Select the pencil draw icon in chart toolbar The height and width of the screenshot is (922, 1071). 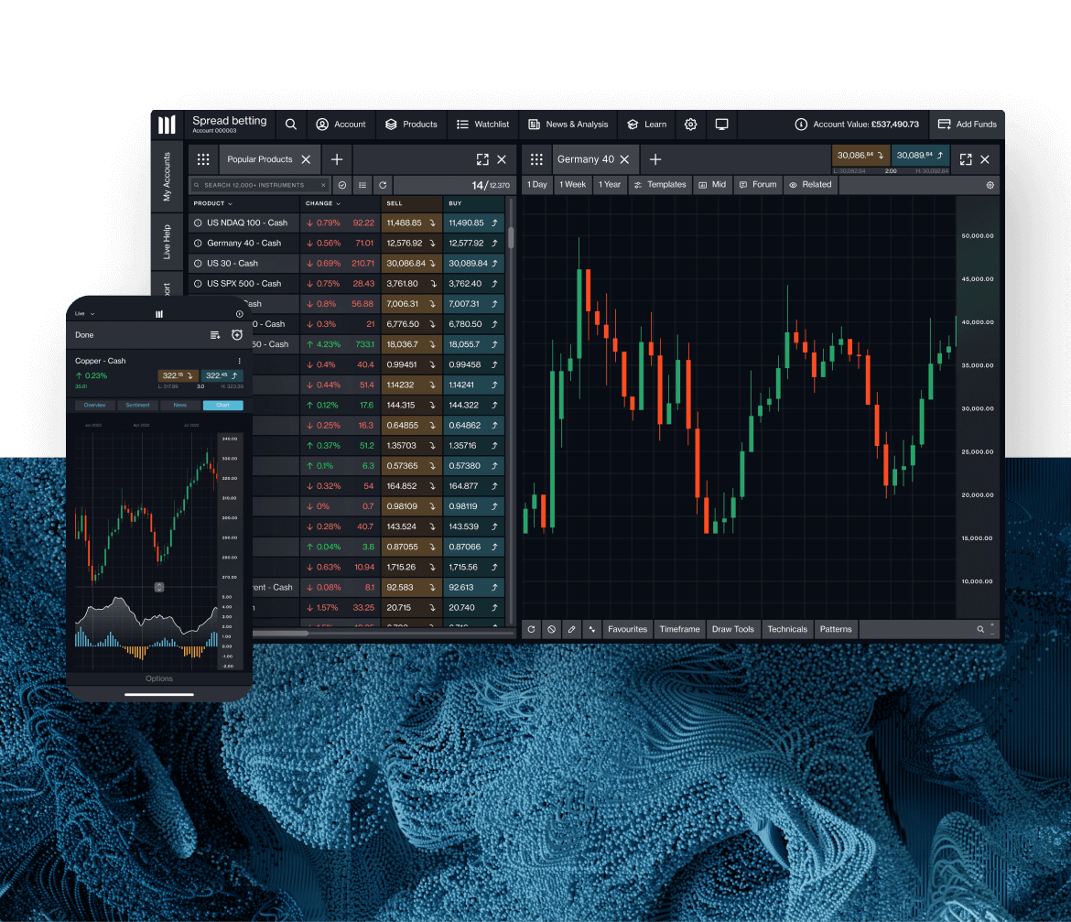[572, 629]
